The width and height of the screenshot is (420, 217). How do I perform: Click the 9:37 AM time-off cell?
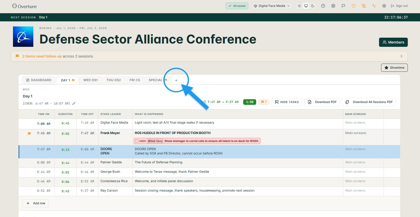[x=88, y=191]
